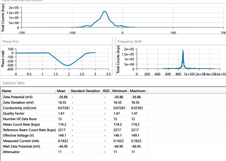Click Mean value 0.07261 for Conductivity
Viewport: 226px width, 161px height.
[64, 108]
